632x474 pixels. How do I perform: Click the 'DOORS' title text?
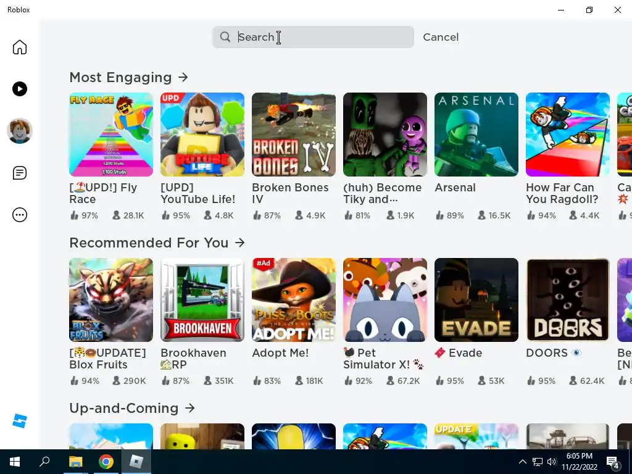pyautogui.click(x=554, y=352)
